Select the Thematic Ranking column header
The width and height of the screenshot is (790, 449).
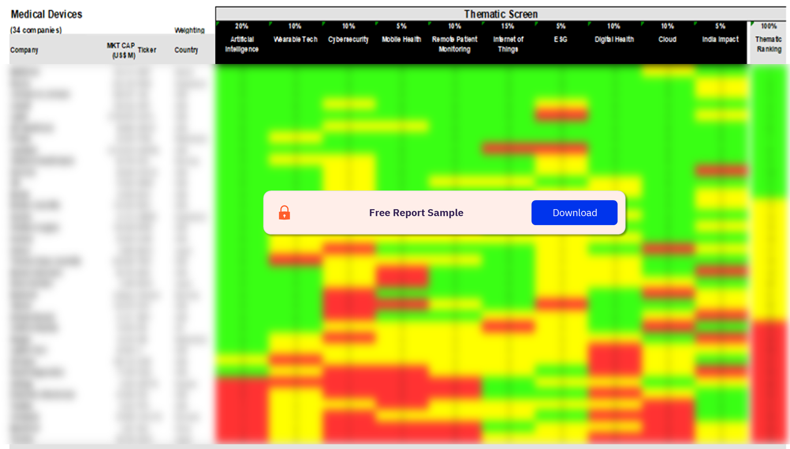pos(769,44)
